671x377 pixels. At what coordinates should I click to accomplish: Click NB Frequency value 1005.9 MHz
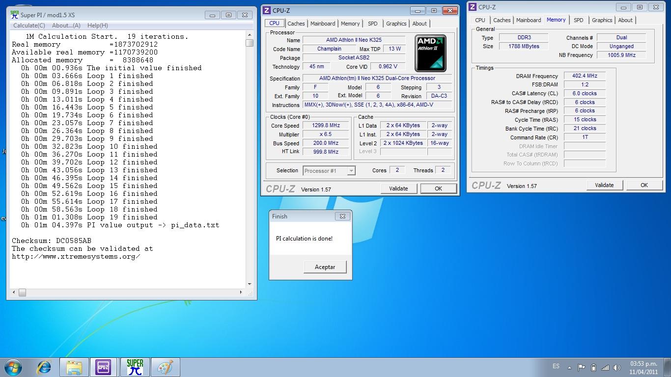(x=621, y=55)
